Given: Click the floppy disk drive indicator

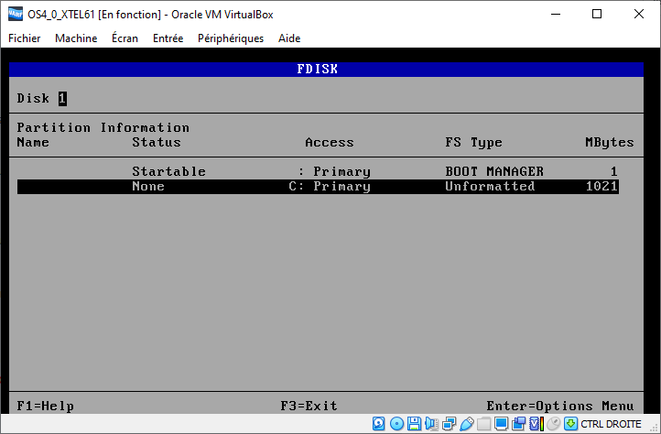Looking at the screenshot, I should pos(415,424).
